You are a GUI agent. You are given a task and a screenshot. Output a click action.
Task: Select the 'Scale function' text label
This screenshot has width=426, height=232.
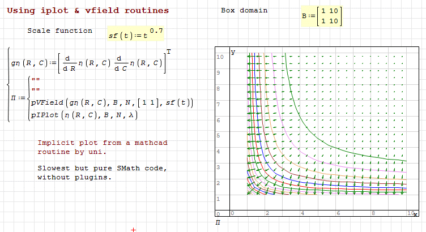[59, 31]
